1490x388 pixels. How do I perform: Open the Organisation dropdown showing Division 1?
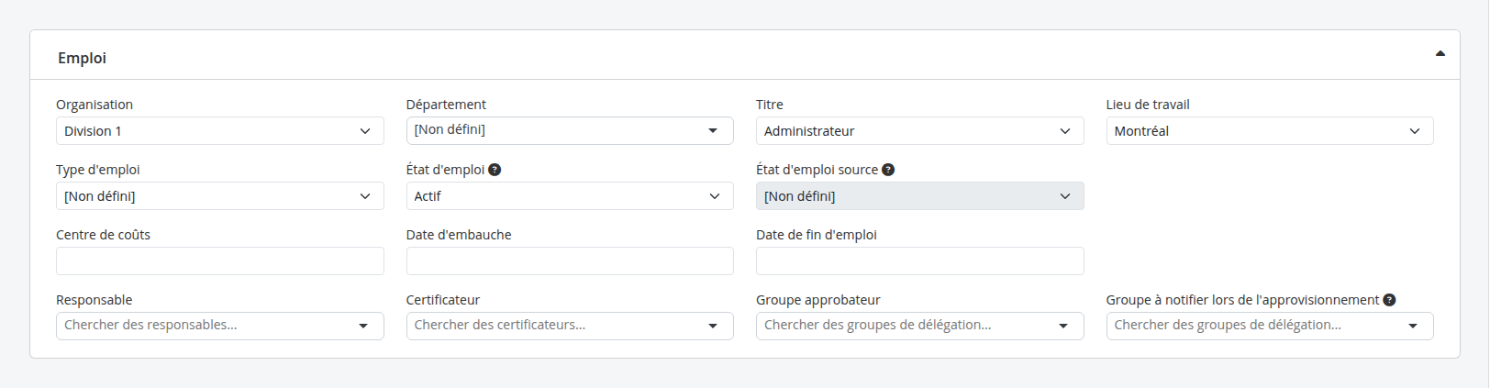220,131
